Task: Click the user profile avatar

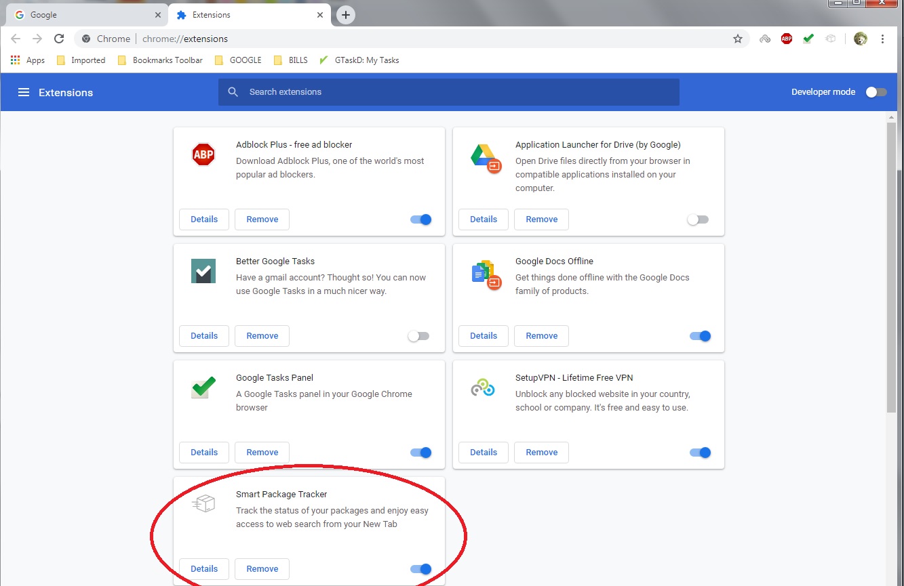Action: pyautogui.click(x=860, y=39)
